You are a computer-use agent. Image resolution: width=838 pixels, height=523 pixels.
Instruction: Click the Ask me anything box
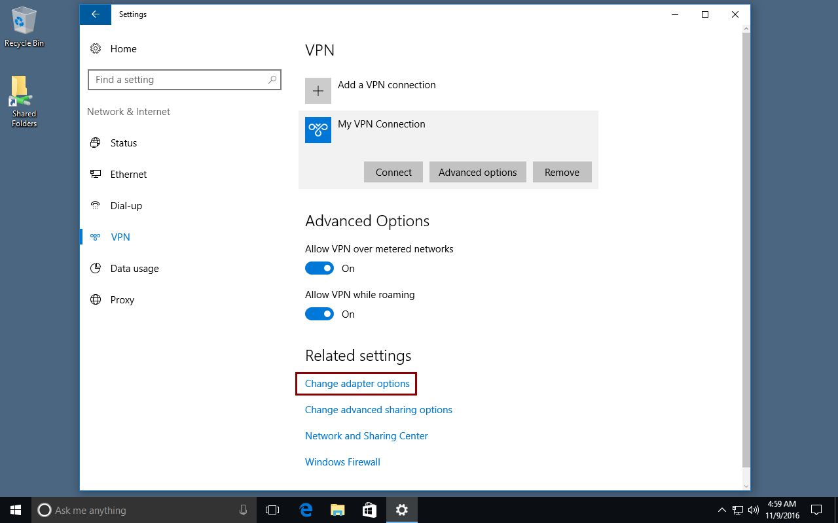(144, 510)
